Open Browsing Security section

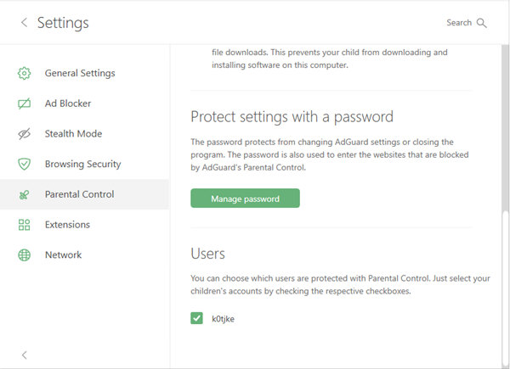[x=84, y=164]
